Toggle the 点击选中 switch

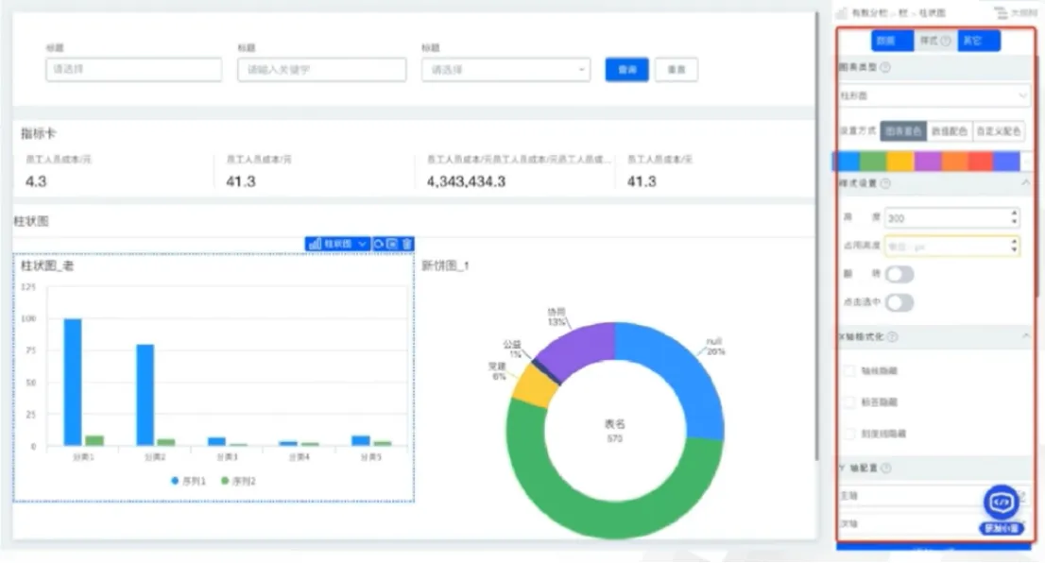click(899, 302)
